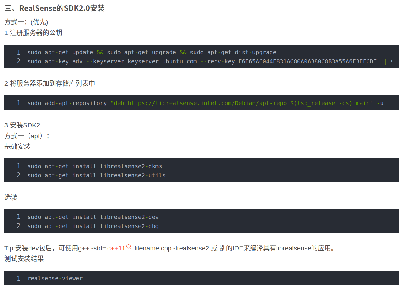
Task: Click the text 1.注册服务器的公钥
Action: (33, 33)
